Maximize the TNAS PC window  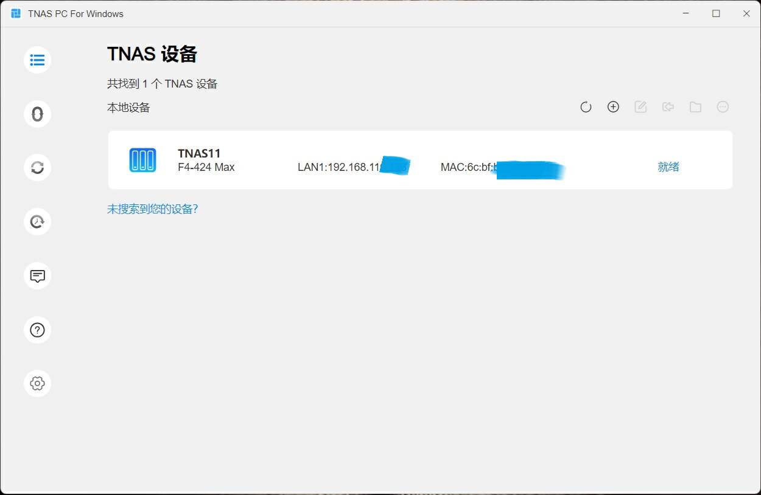pos(716,13)
